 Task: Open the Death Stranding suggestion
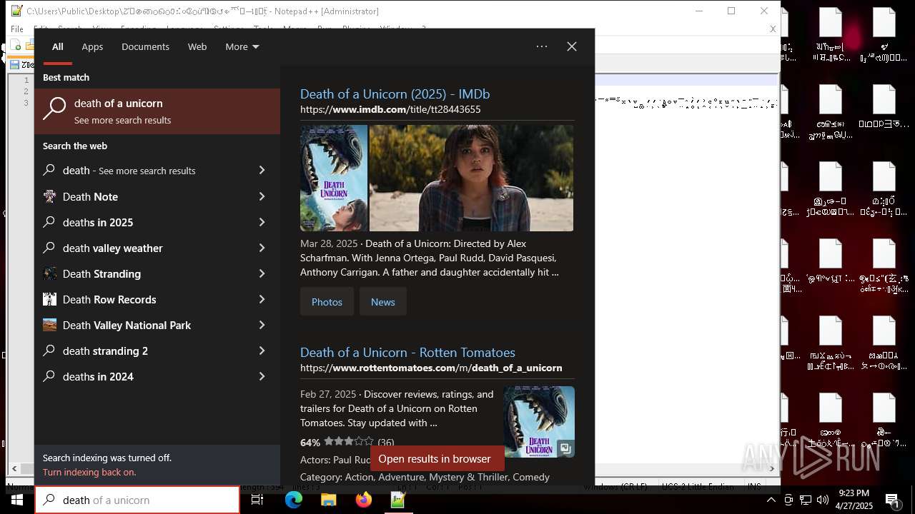tap(147, 273)
